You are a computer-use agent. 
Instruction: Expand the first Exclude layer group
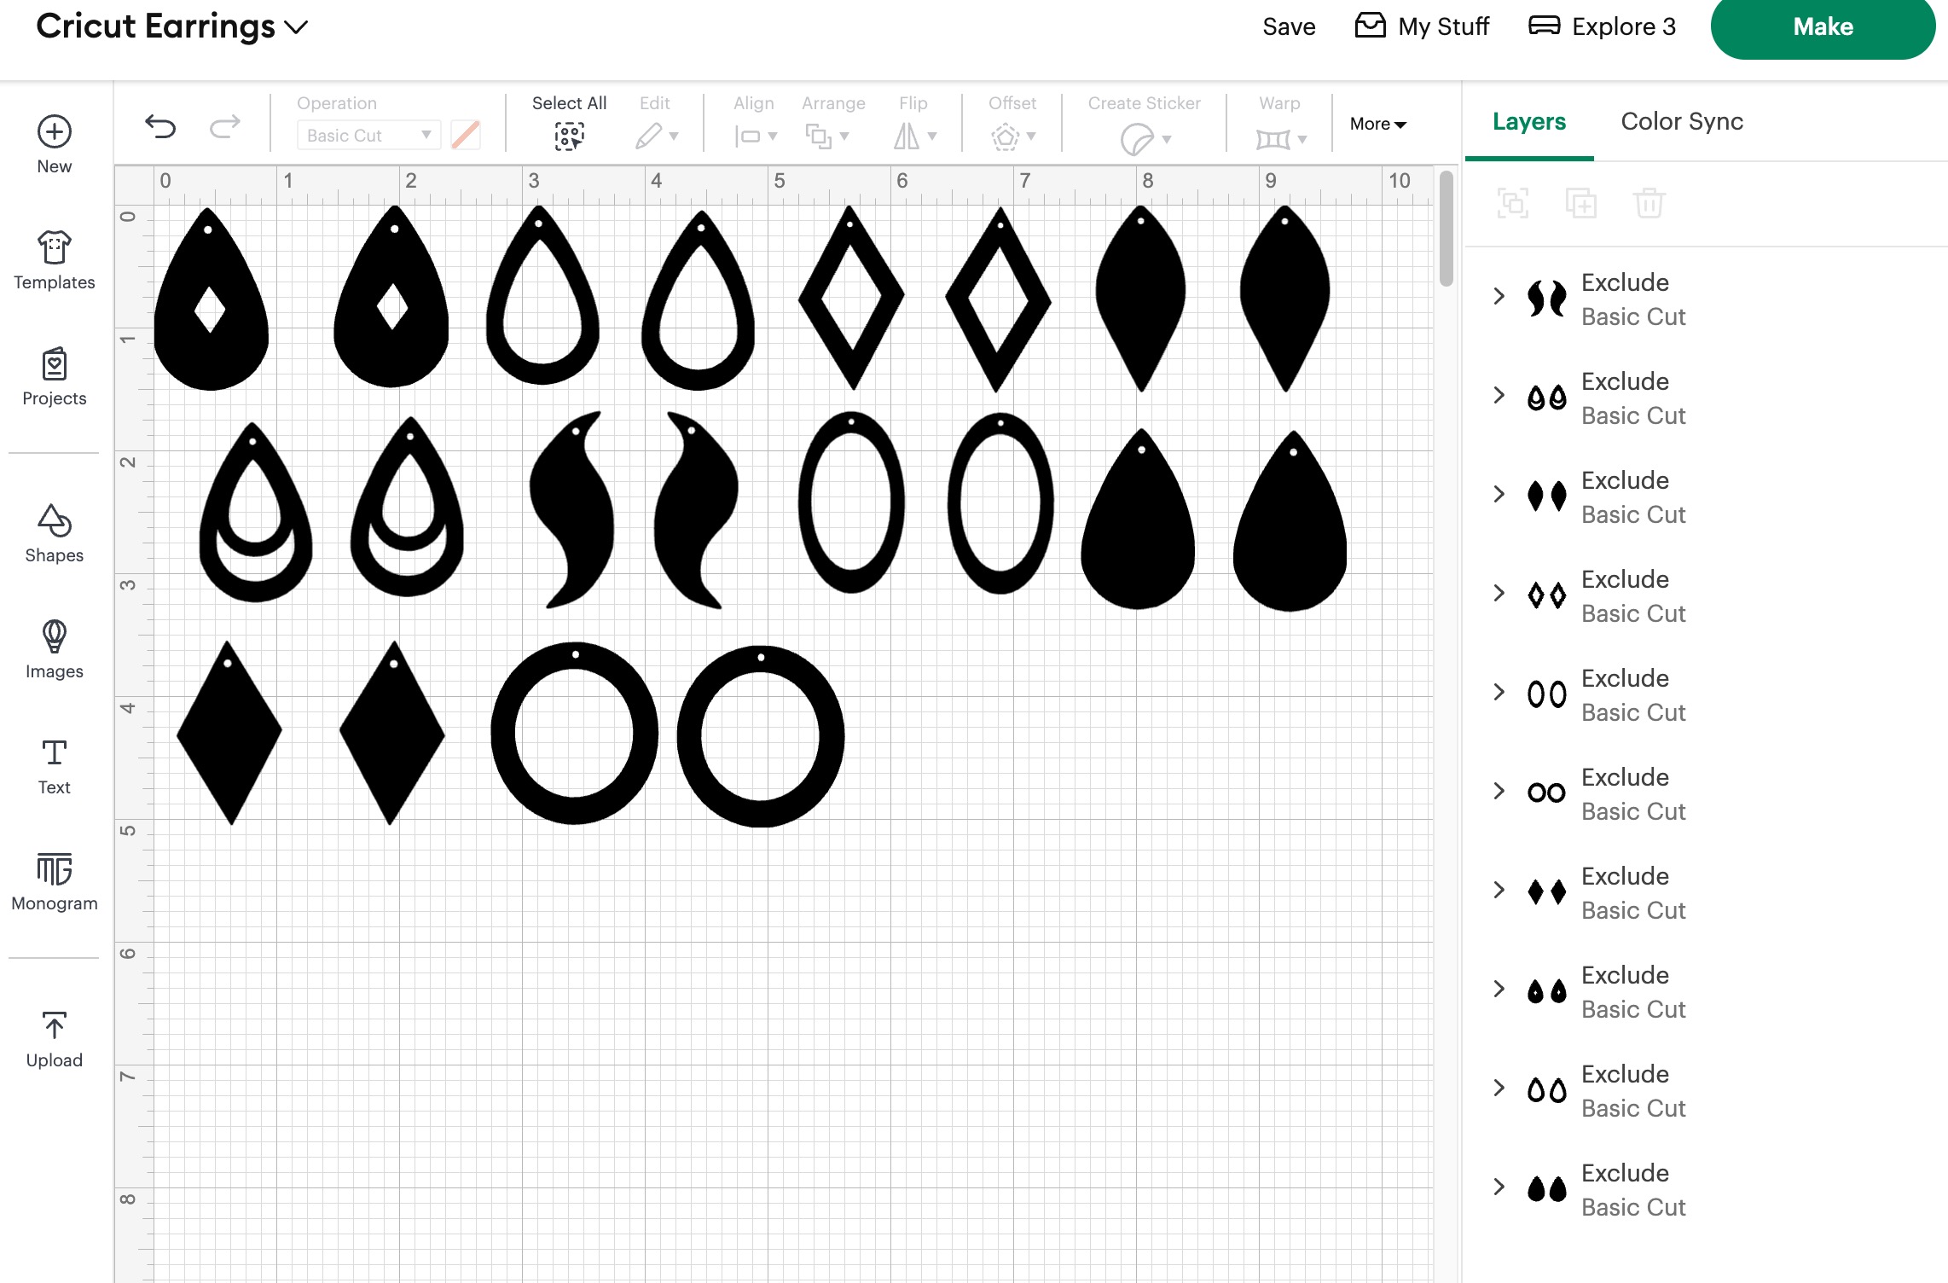pos(1499,296)
